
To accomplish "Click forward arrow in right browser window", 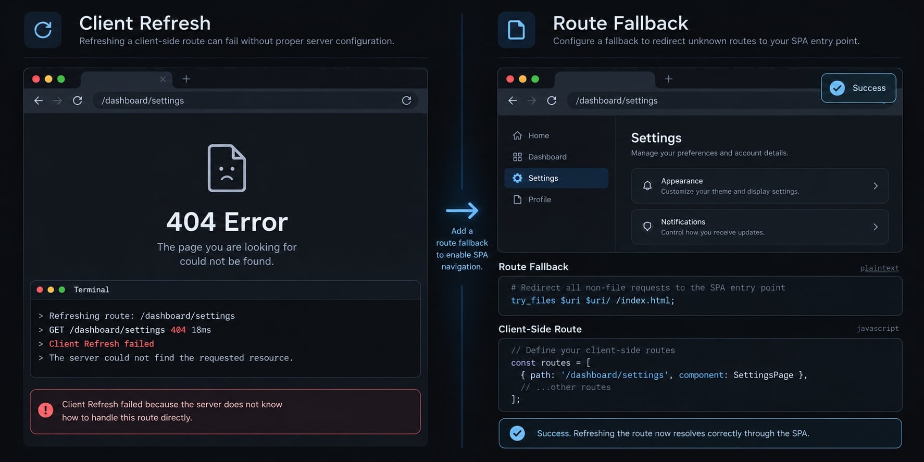I will point(531,101).
